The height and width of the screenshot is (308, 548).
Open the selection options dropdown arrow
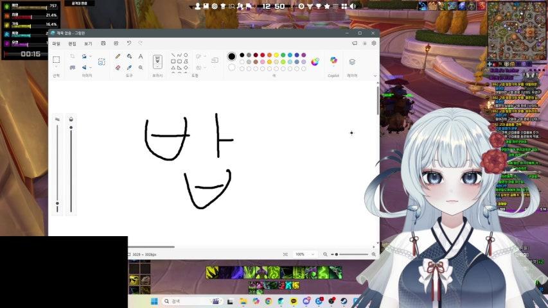(x=57, y=67)
